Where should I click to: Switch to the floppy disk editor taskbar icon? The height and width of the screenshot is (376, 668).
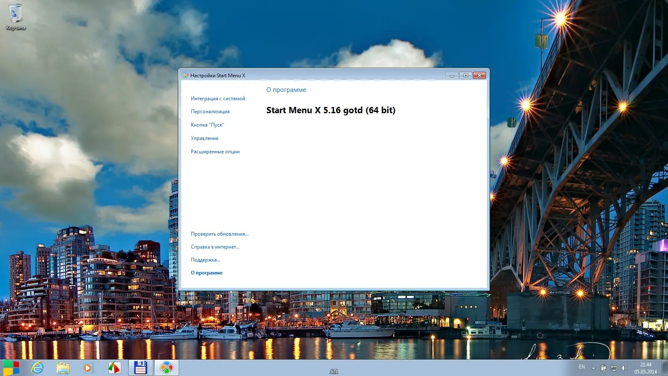141,368
